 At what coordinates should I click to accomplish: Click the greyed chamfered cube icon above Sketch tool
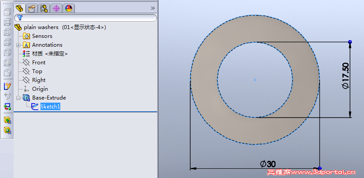tap(7, 73)
